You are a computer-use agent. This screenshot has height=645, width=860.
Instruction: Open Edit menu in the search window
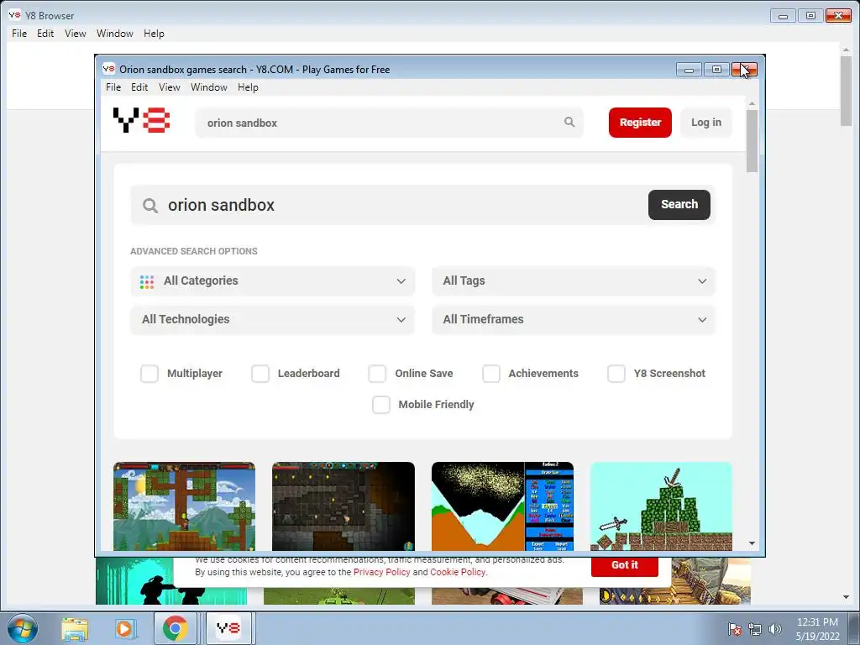pos(139,87)
